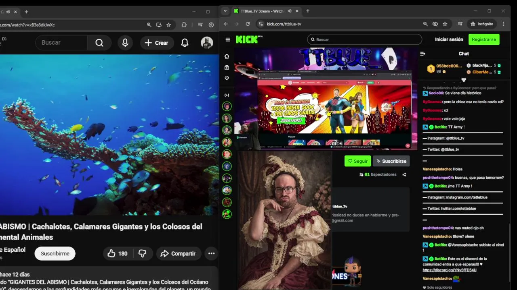Click the 61 Espectadores viewer count
The width and height of the screenshot is (517, 290).
(x=378, y=174)
